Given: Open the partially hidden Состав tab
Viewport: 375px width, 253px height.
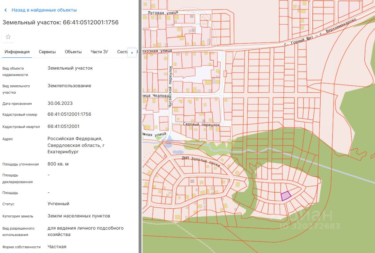Looking at the screenshot, I should click(122, 52).
